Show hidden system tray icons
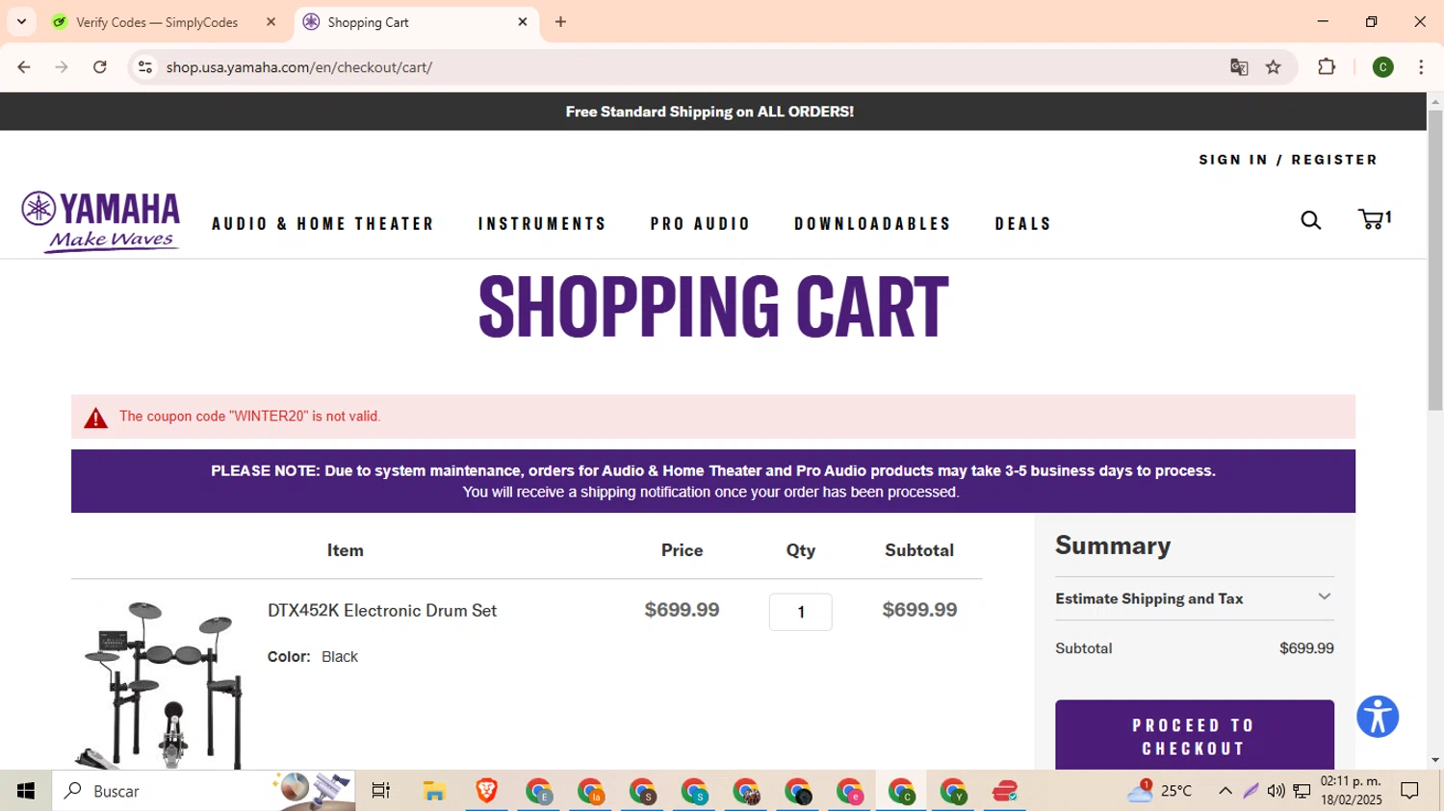The width and height of the screenshot is (1444, 811). [x=1225, y=791]
